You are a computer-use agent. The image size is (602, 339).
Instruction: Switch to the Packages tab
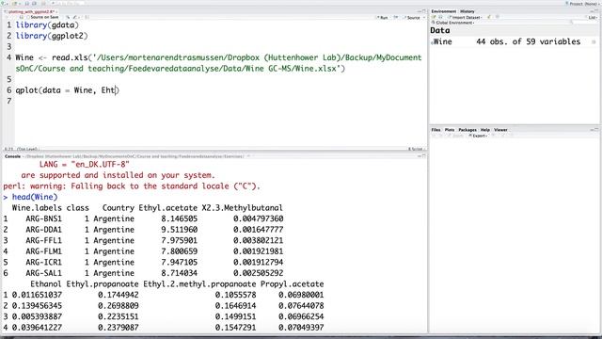click(x=467, y=130)
